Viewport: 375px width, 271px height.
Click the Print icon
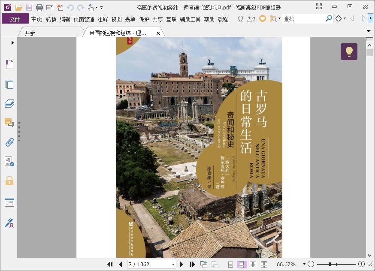click(39, 8)
